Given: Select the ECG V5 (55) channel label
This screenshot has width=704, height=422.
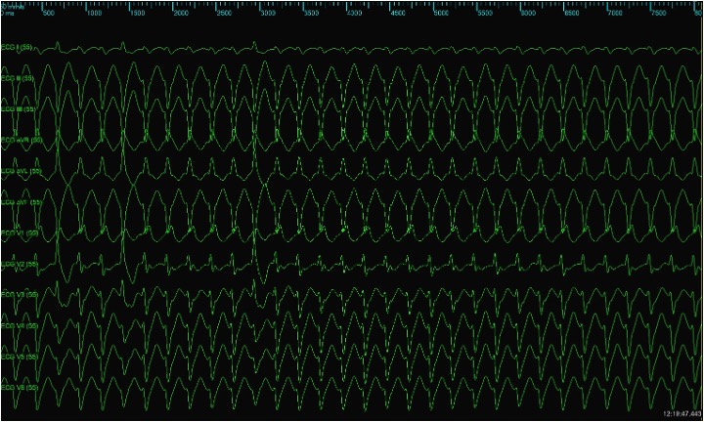Looking at the screenshot, I should click(20, 357).
